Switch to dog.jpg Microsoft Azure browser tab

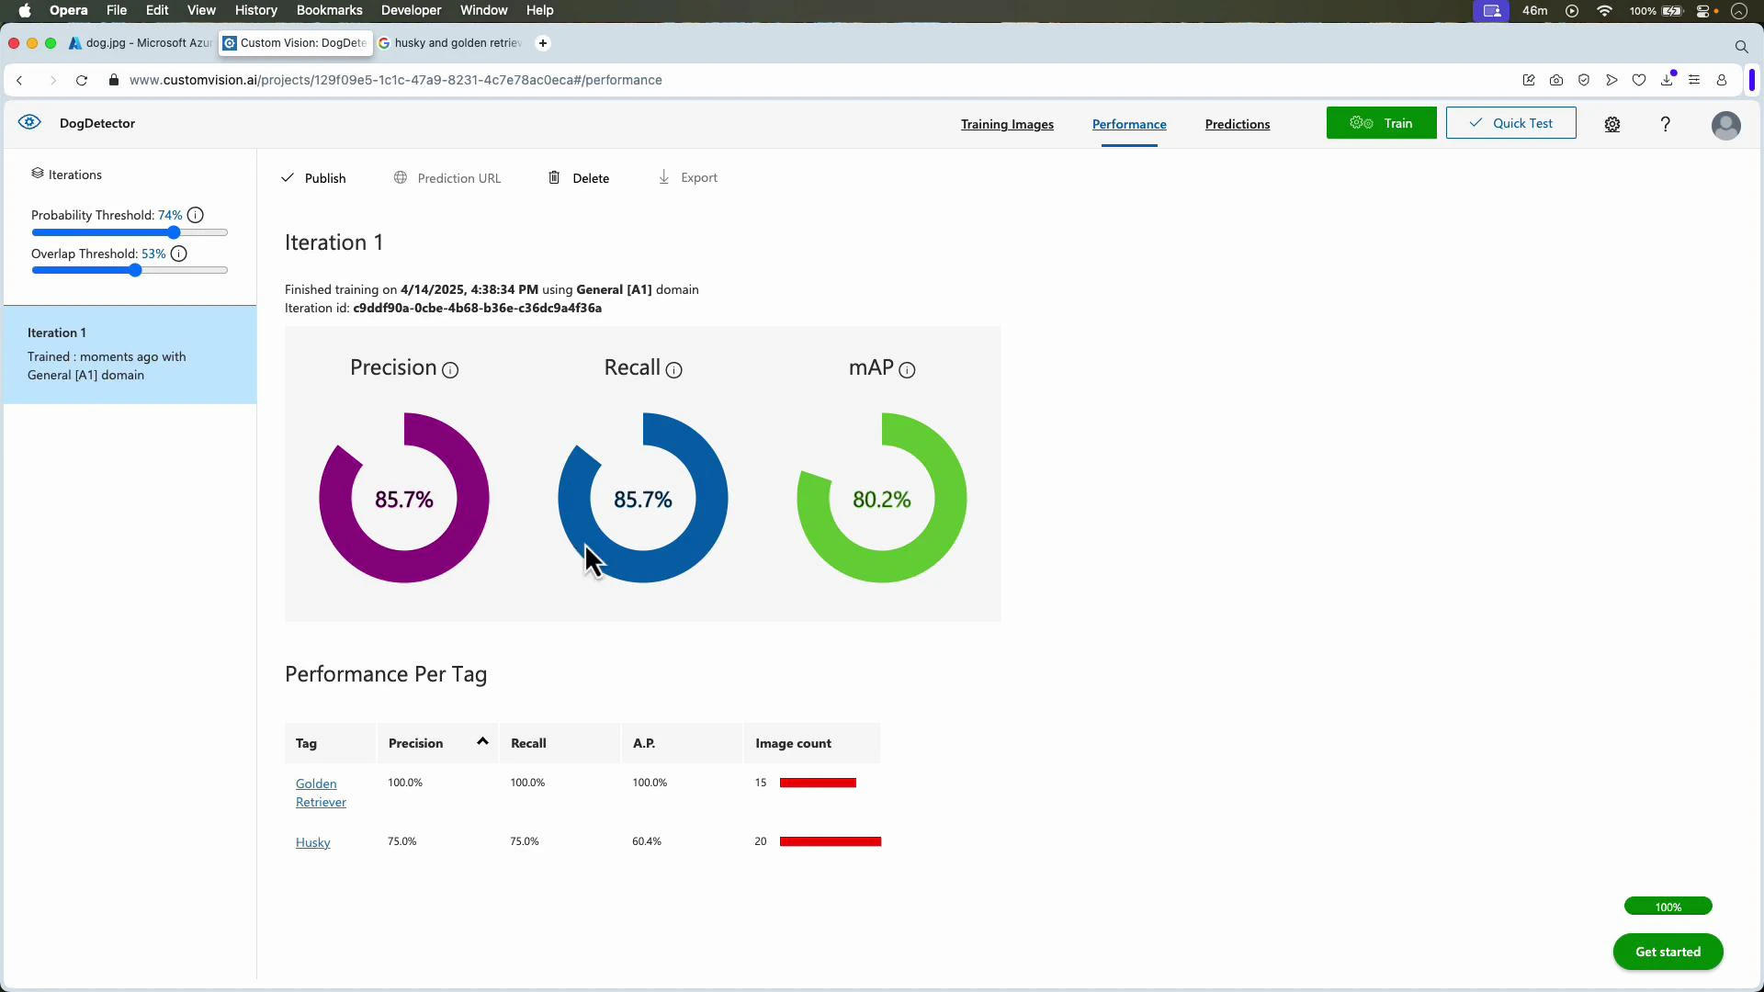(x=141, y=43)
